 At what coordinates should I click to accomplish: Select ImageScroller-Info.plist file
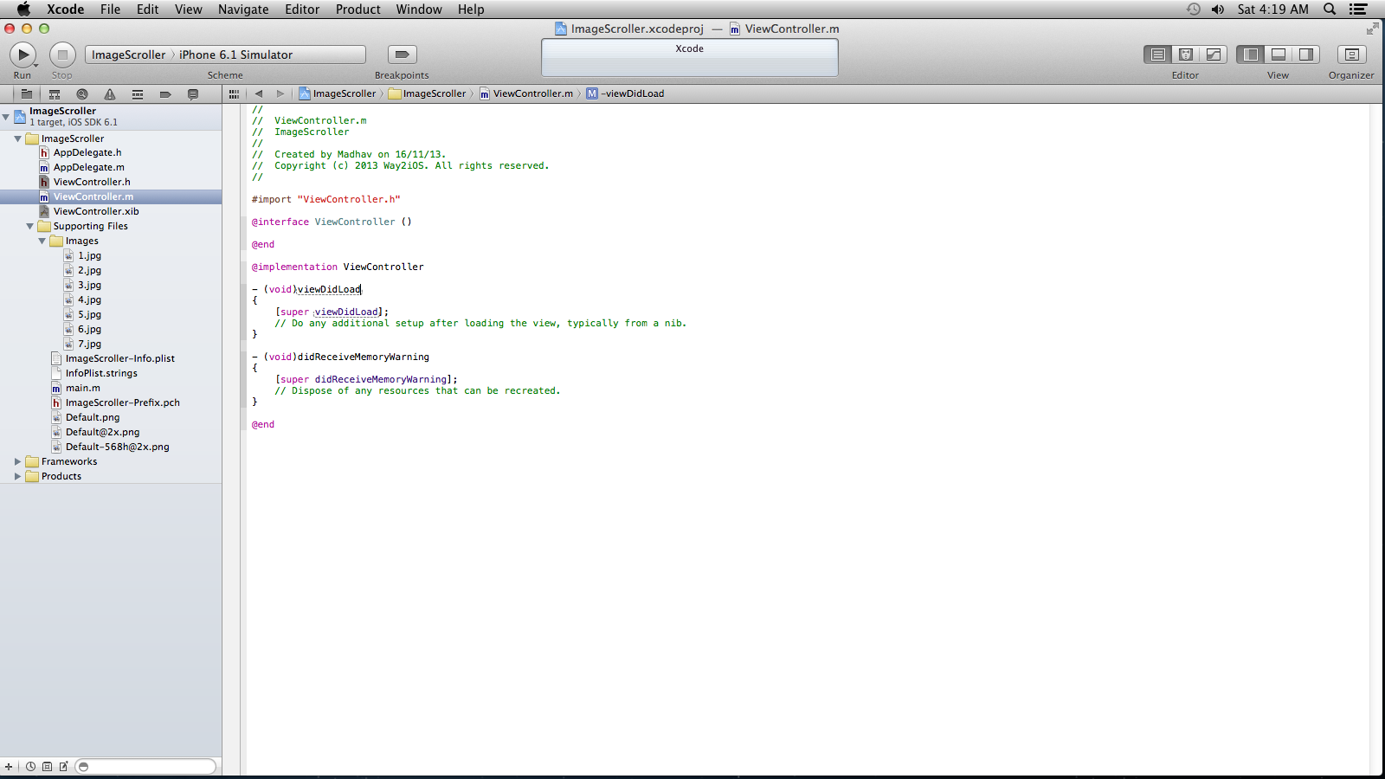pos(119,358)
